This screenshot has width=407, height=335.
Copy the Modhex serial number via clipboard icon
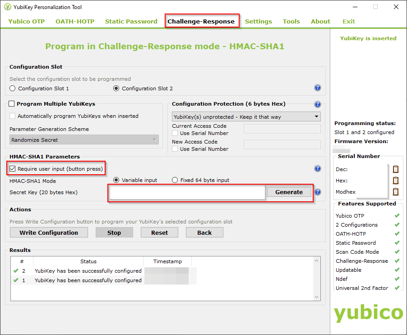tap(396, 192)
